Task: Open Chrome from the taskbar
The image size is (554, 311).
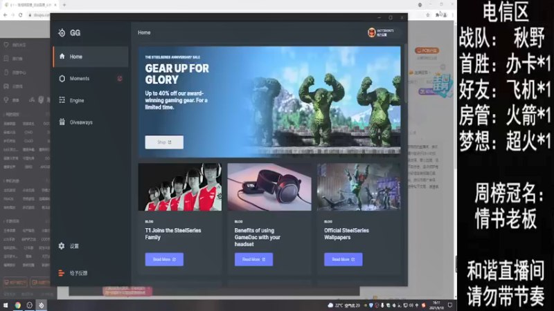Action: 18,305
